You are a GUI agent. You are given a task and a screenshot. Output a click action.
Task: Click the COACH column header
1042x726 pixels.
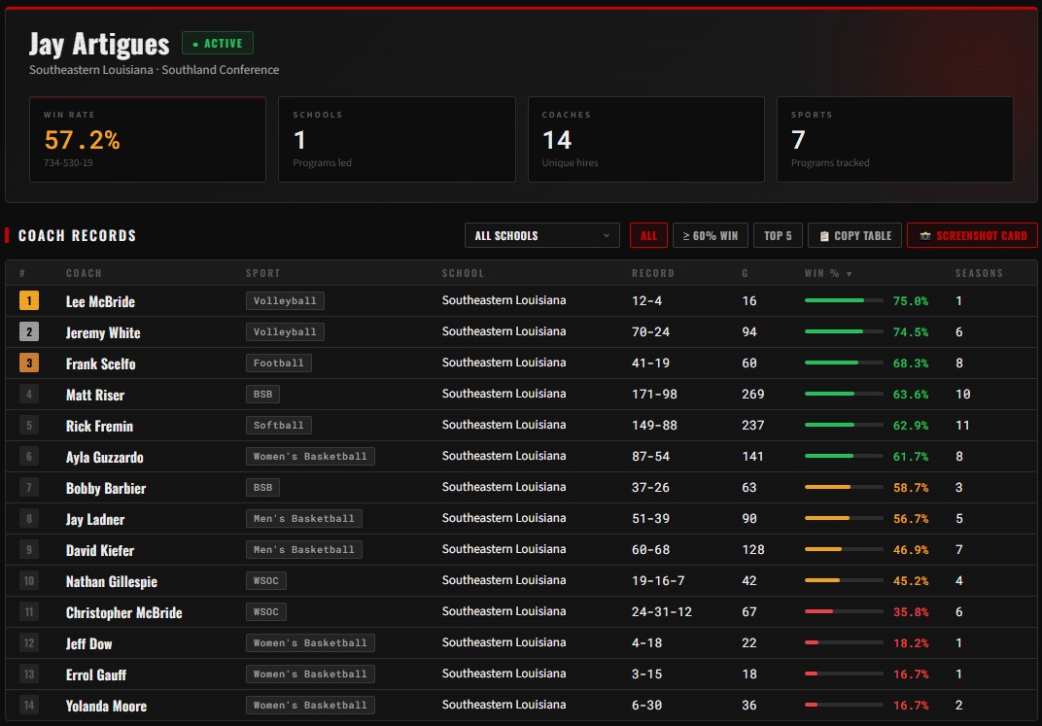click(84, 273)
